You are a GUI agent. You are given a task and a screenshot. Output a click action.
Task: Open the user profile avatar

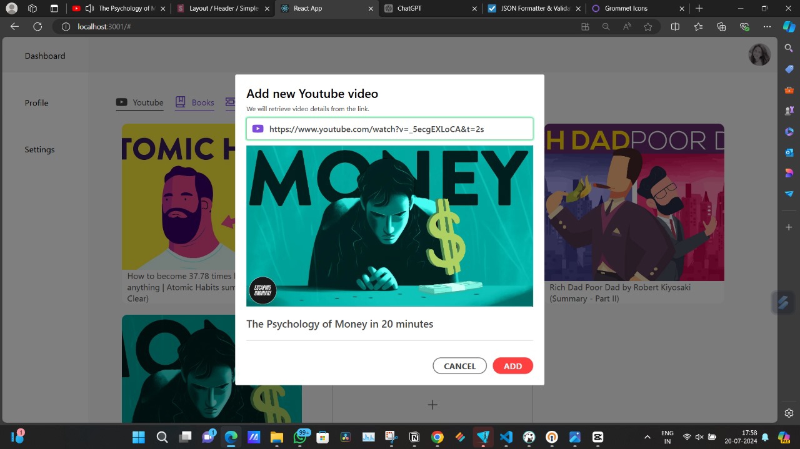point(759,55)
